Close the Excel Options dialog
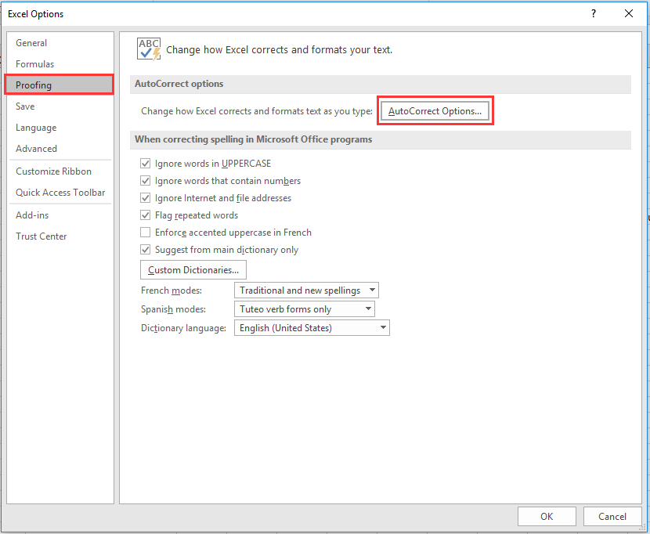 pos(629,13)
